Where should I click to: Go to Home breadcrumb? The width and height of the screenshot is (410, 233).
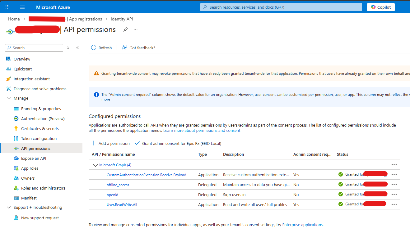tap(14, 19)
